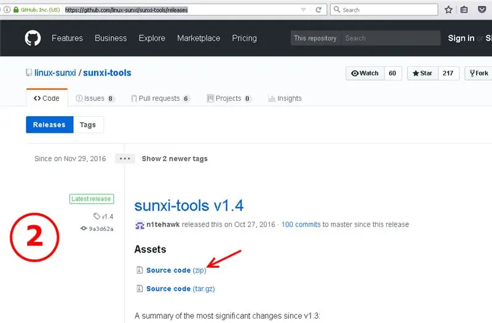Switch to the Issues tab
The image size is (492, 323).
[95, 98]
